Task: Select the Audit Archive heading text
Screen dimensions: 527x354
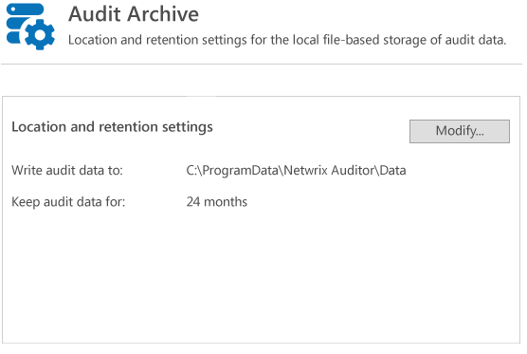Action: [134, 14]
